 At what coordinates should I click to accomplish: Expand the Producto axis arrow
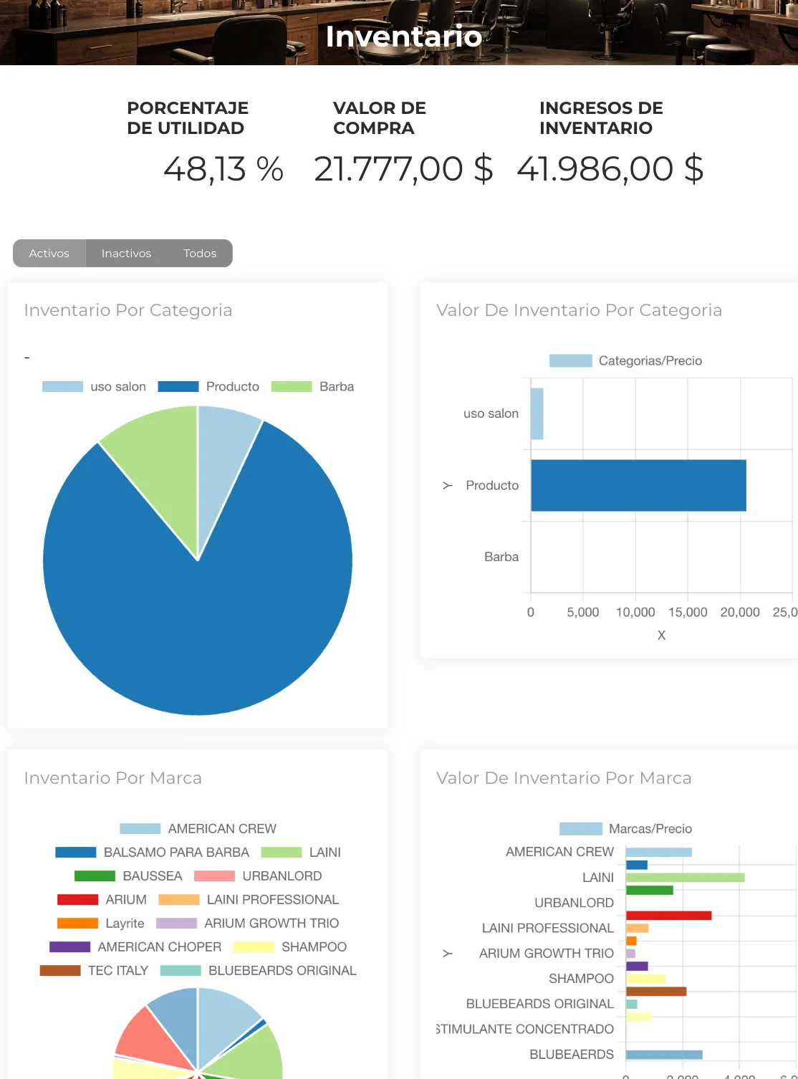pyautogui.click(x=447, y=485)
